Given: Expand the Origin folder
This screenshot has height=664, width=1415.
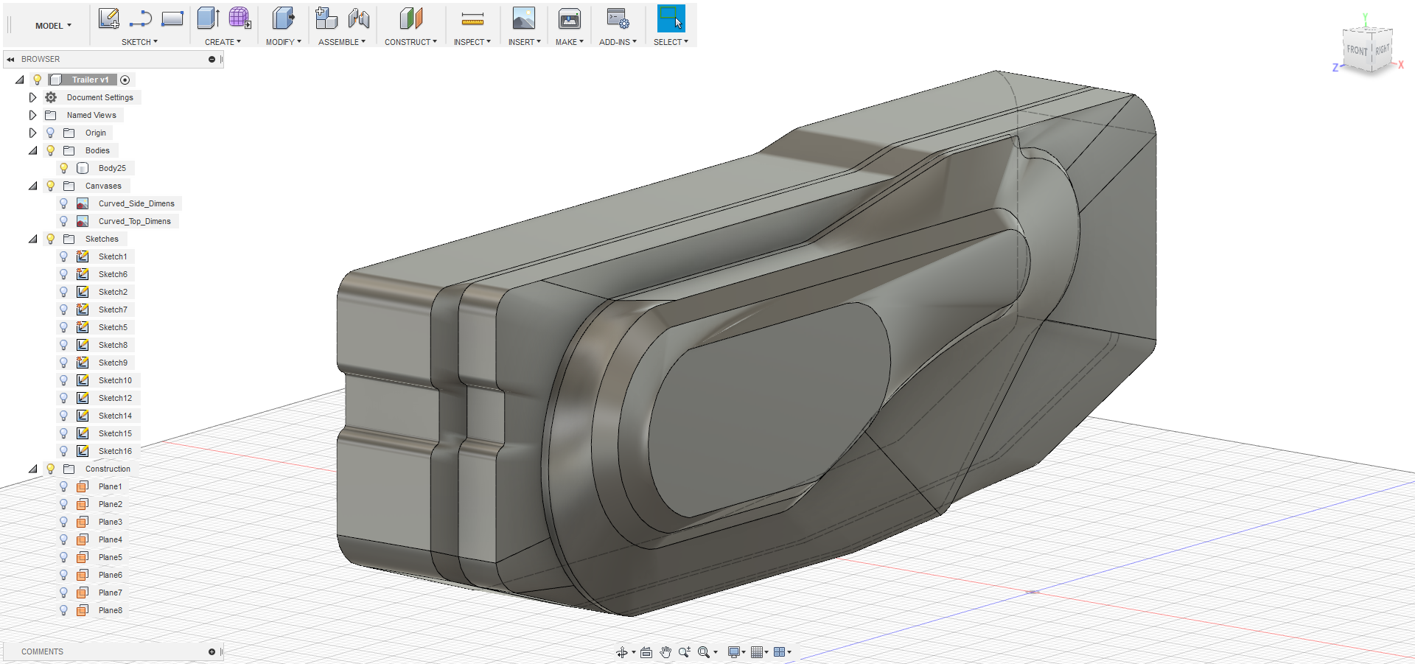Looking at the screenshot, I should coord(32,133).
